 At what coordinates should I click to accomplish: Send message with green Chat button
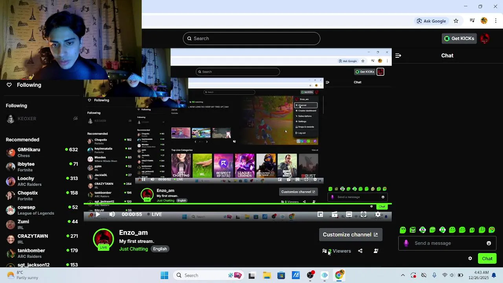pos(487,258)
